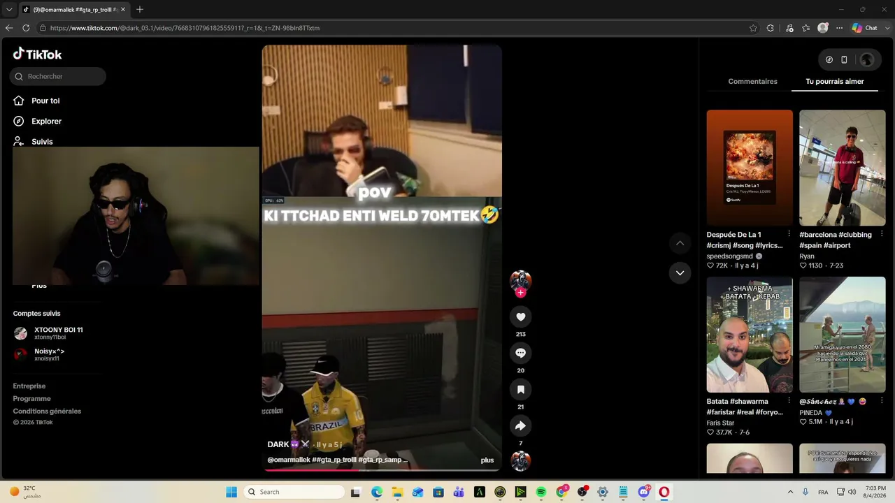Image resolution: width=895 pixels, height=503 pixels.
Task: Open the Conditions générales footer link
Action: [47, 411]
